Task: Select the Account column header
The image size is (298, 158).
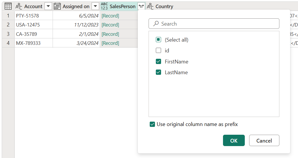Action: click(x=33, y=6)
